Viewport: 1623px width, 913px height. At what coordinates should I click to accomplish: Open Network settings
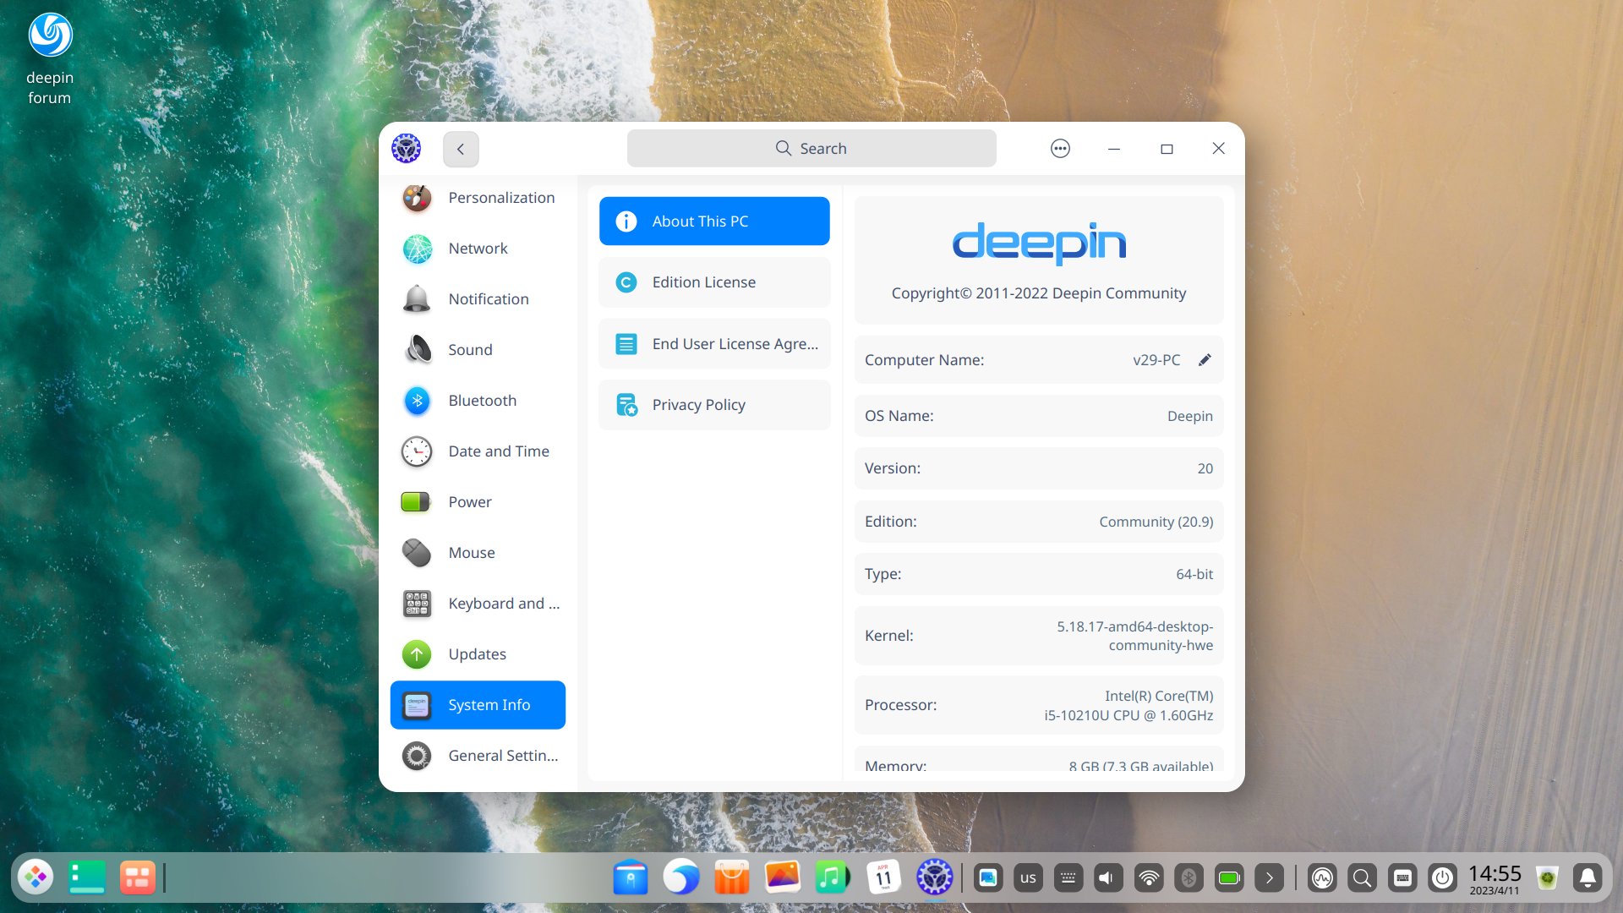pos(477,248)
